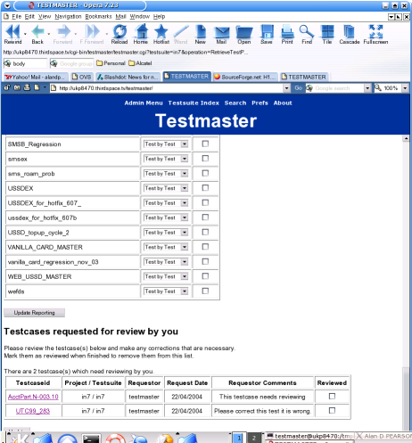Open the Mail toolbar icon
This screenshot has width=412, height=443.
pos(222,34)
